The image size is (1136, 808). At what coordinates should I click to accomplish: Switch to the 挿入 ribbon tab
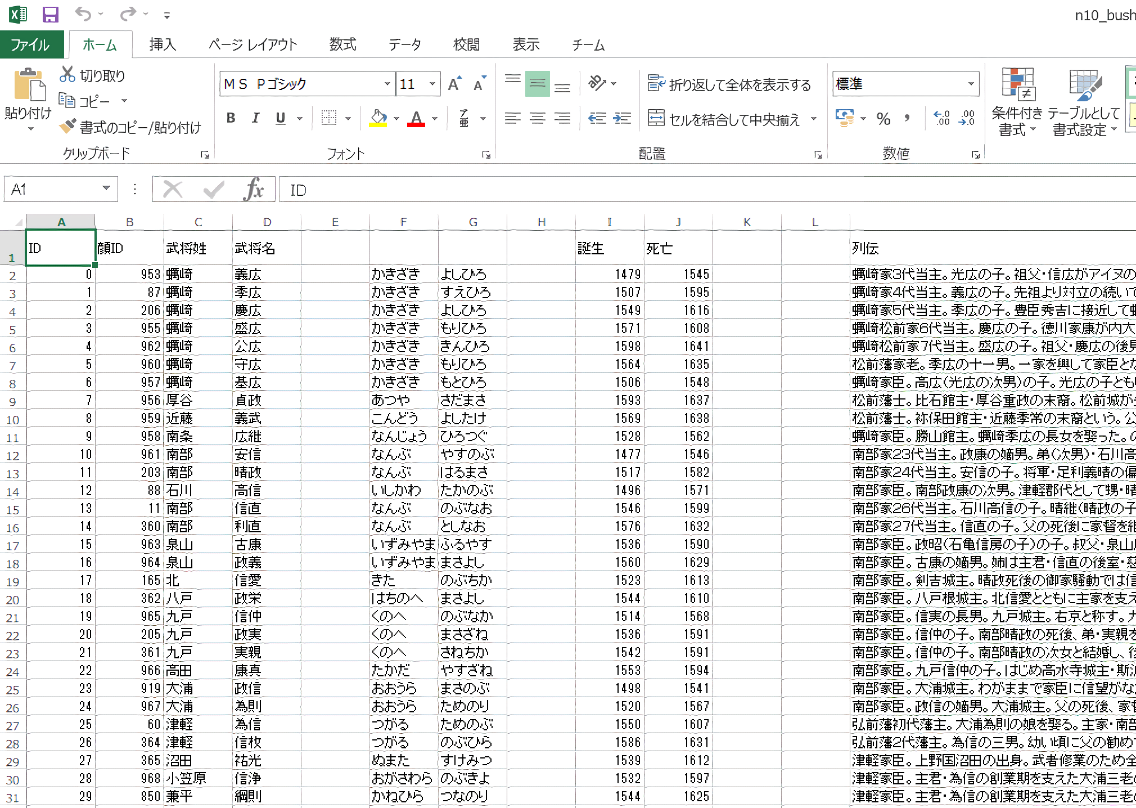163,44
